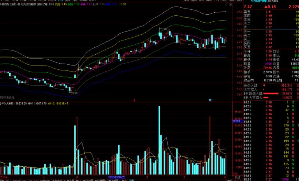The width and height of the screenshot is (299, 181).
Task: Click the 45000 volume axis label
Action: click(x=239, y=112)
